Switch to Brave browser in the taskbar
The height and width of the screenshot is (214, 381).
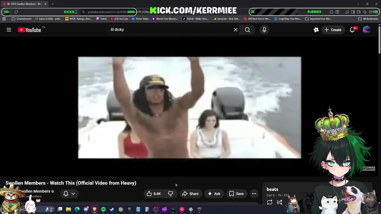pyautogui.click(x=95, y=209)
